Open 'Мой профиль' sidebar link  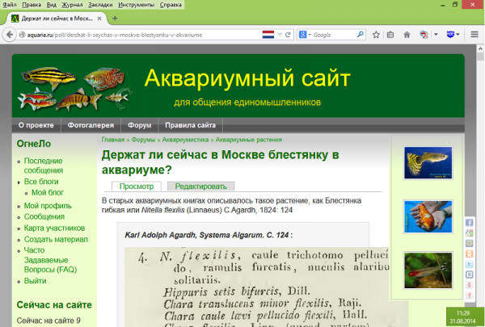pyautogui.click(x=48, y=206)
